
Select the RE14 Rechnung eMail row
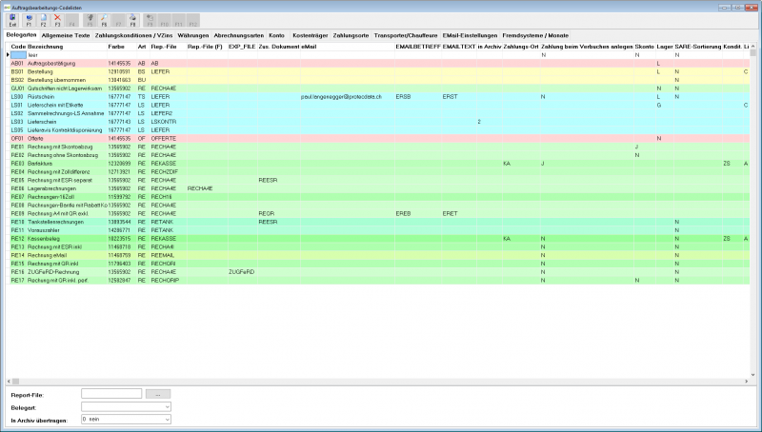point(380,255)
